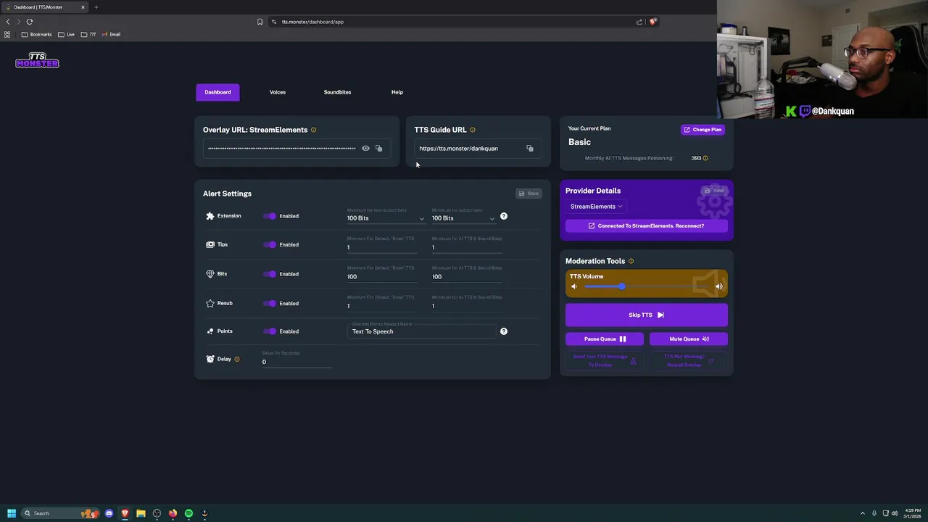
Task: Click the Moderation Tools info icon
Action: tap(631, 261)
